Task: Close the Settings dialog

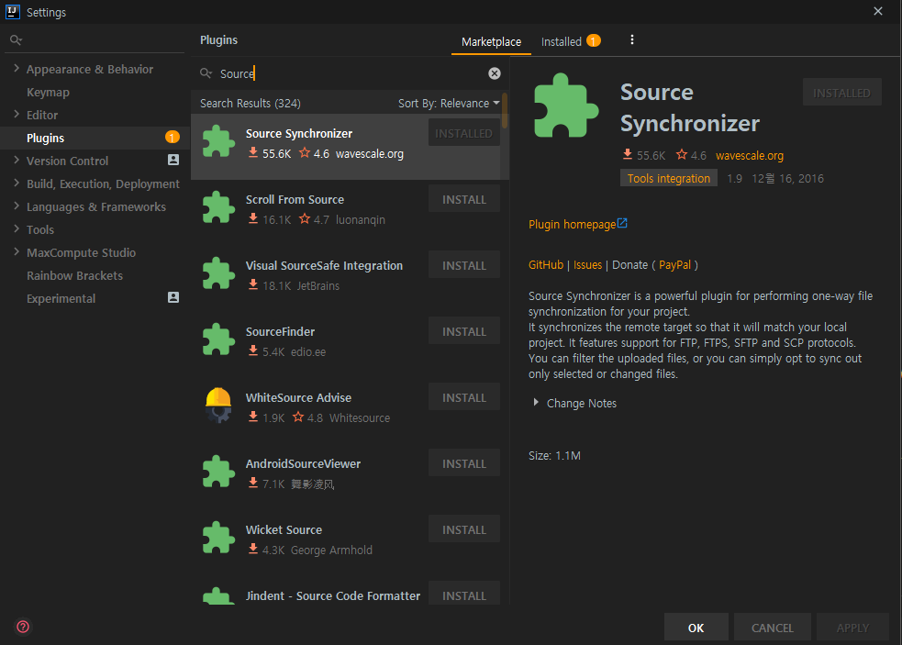Action: point(878,12)
